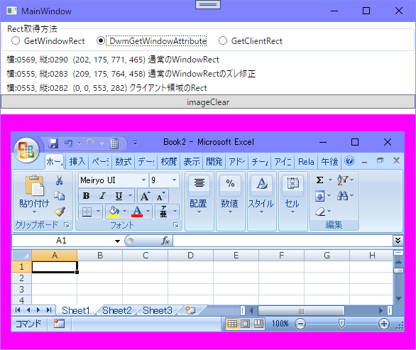416x350 pixels.
Task: Open the 挿入 ribbon tab
Action: point(77,161)
